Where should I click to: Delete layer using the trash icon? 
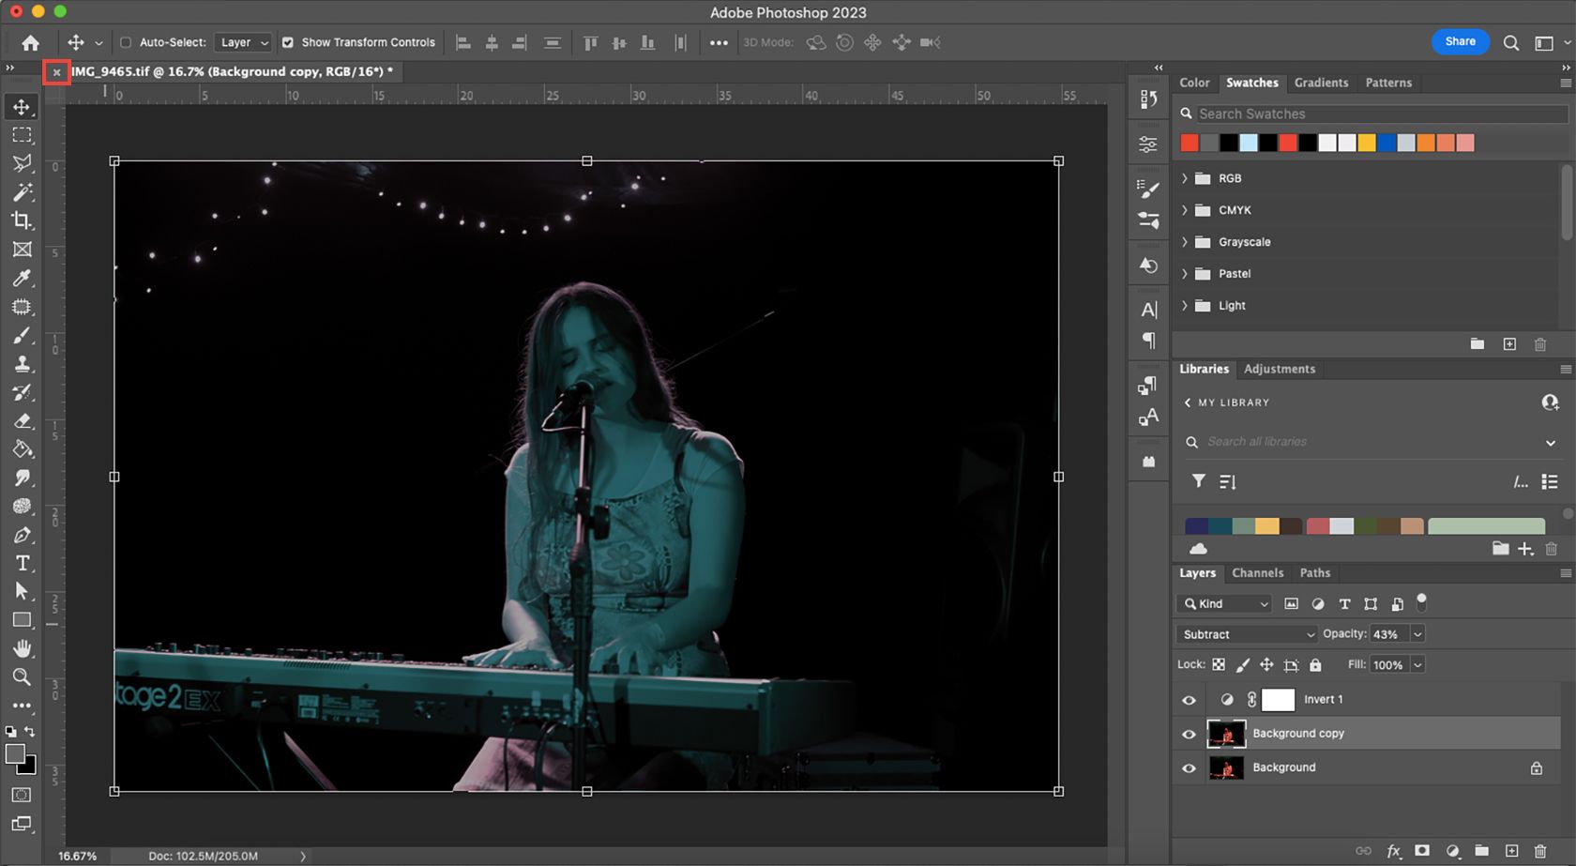[1539, 851]
